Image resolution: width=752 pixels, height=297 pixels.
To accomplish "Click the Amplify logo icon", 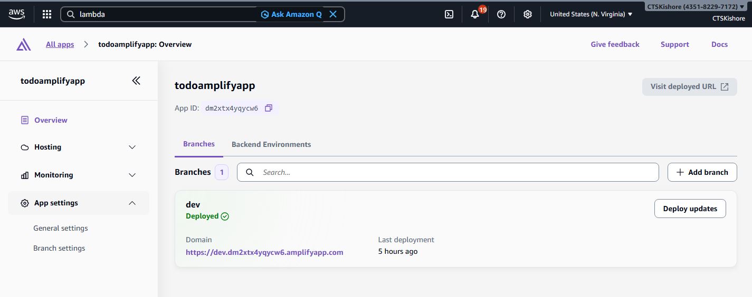I will coord(24,45).
